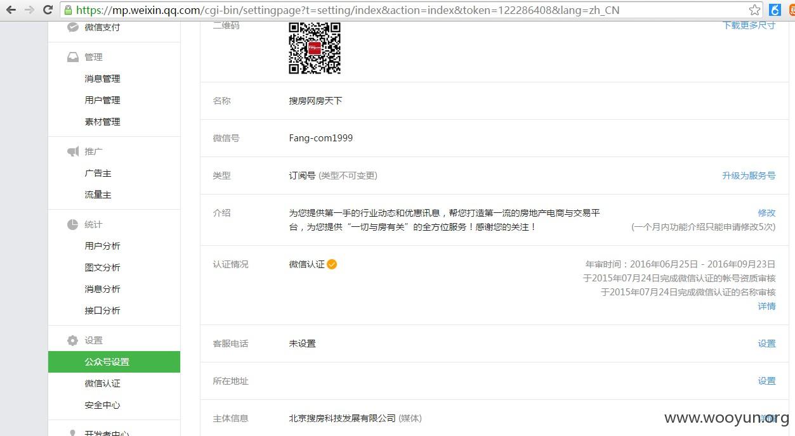Open 素材管理 in sidebar

(102, 122)
